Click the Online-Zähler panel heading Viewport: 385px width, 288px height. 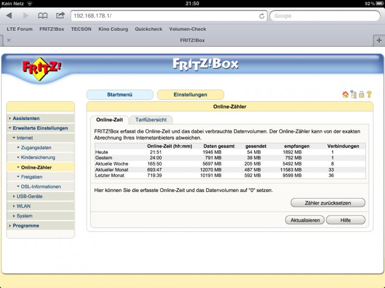230,107
